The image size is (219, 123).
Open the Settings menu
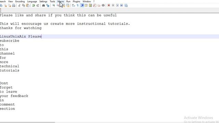click(43, 1)
